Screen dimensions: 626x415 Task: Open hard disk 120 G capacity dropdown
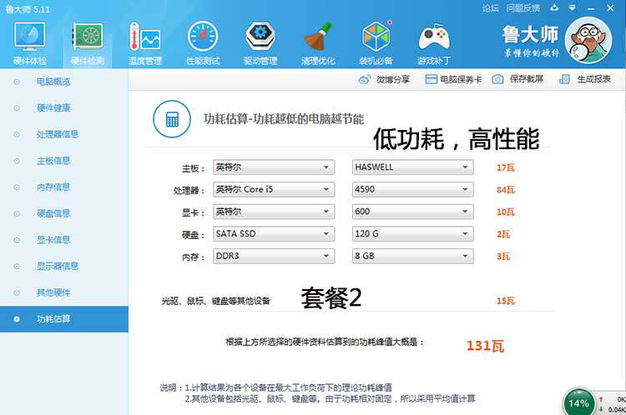pyautogui.click(x=413, y=234)
